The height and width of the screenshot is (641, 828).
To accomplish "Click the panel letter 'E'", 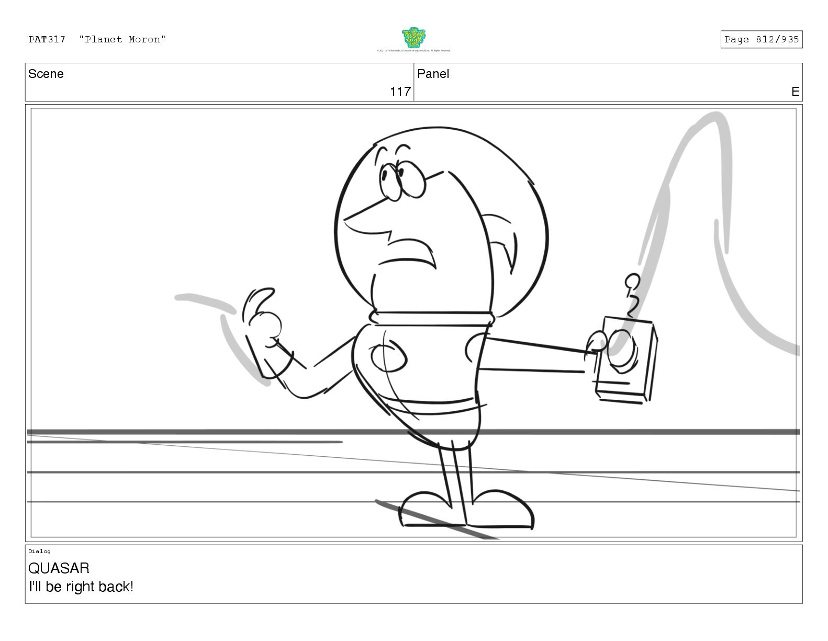I will point(795,92).
